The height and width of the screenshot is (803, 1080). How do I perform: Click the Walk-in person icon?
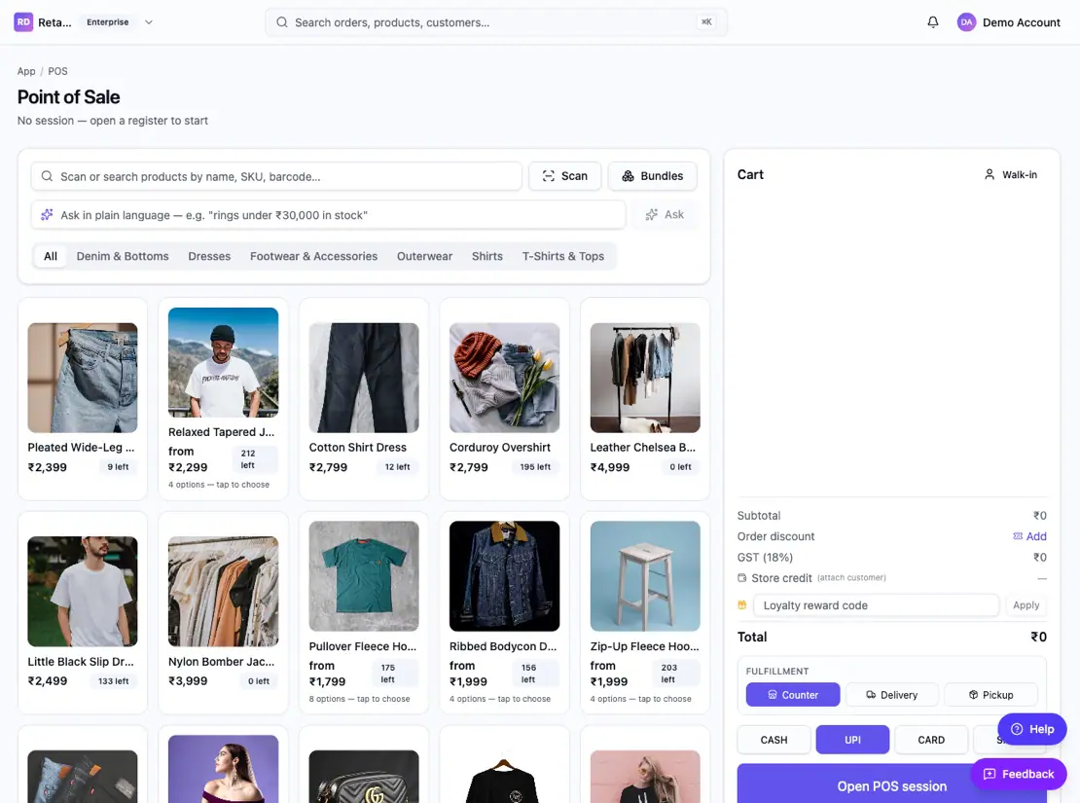pos(990,174)
